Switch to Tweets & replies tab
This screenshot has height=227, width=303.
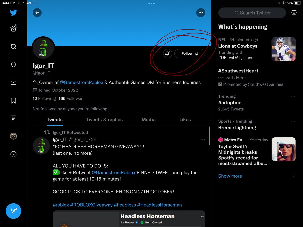click(x=104, y=120)
